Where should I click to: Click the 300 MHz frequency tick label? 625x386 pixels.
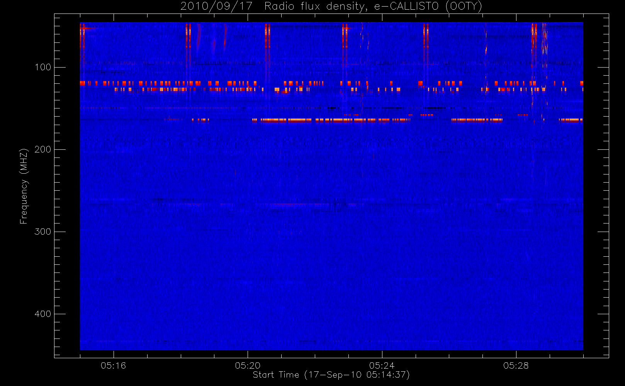point(42,232)
